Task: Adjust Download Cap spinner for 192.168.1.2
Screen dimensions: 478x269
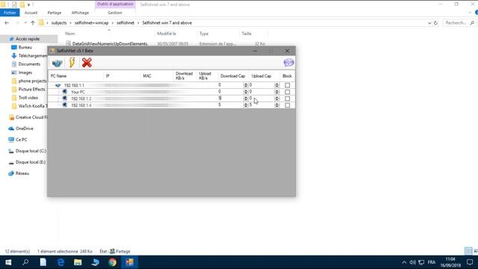Action: tap(246, 99)
